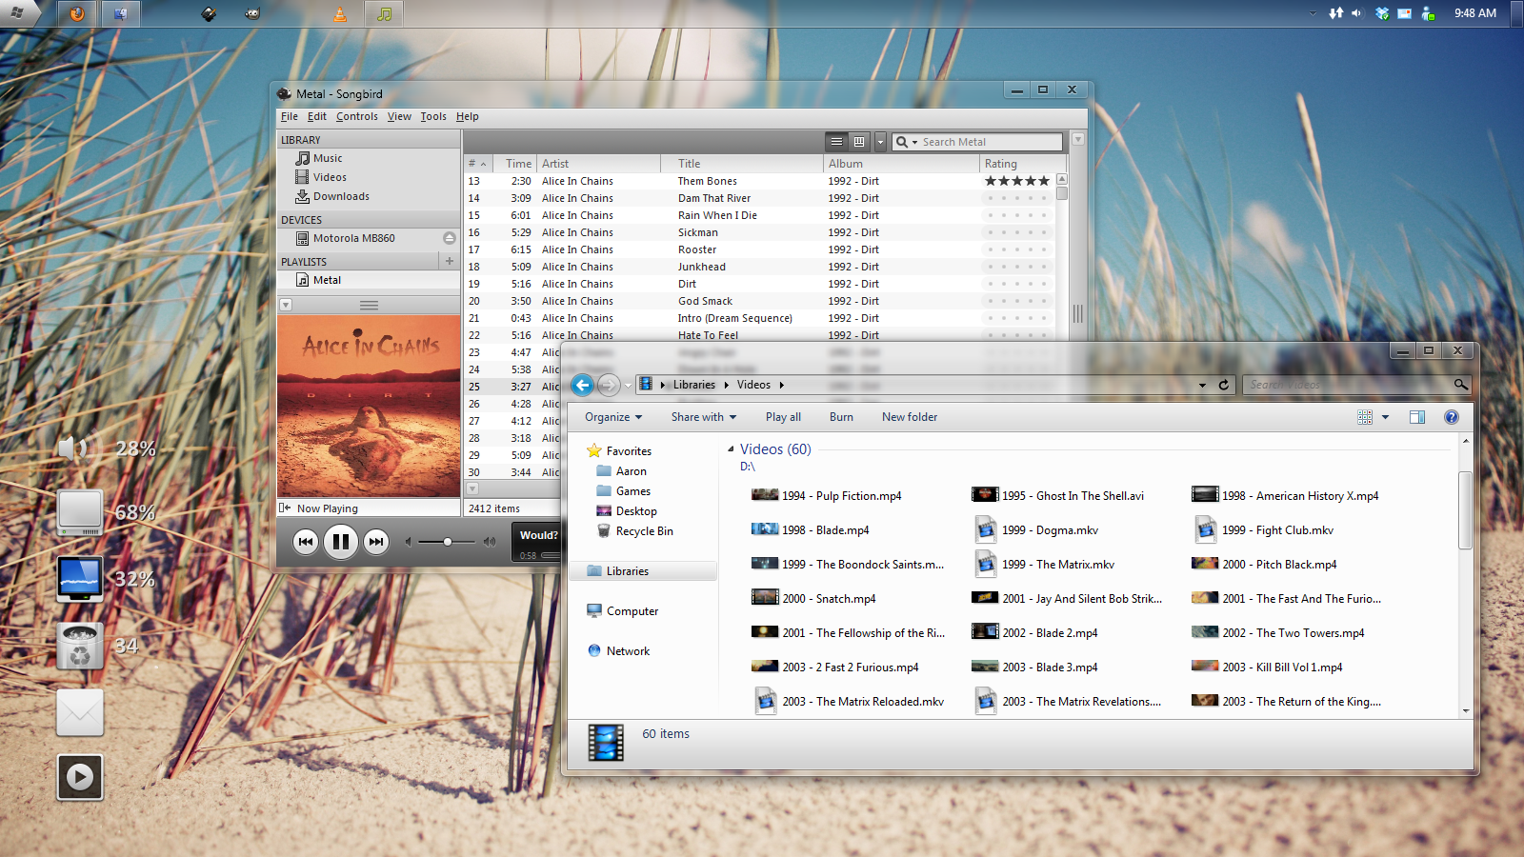
Task: Open GIMP from the taskbar
Action: click(x=252, y=13)
